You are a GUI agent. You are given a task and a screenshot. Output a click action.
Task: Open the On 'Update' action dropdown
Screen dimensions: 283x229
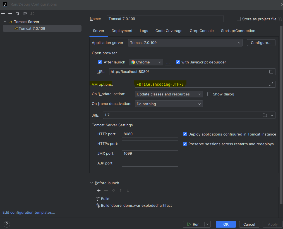[169, 94]
